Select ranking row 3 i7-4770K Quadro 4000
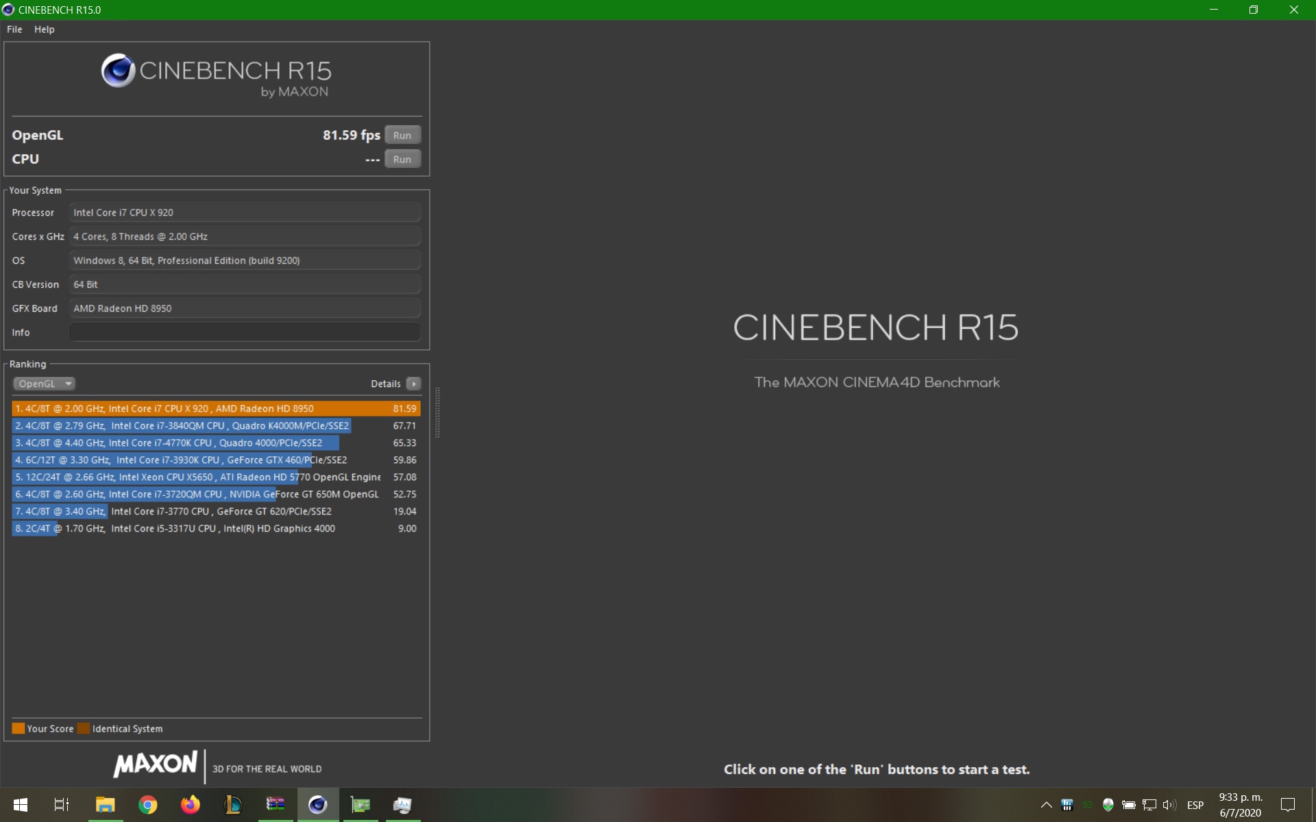 [216, 443]
